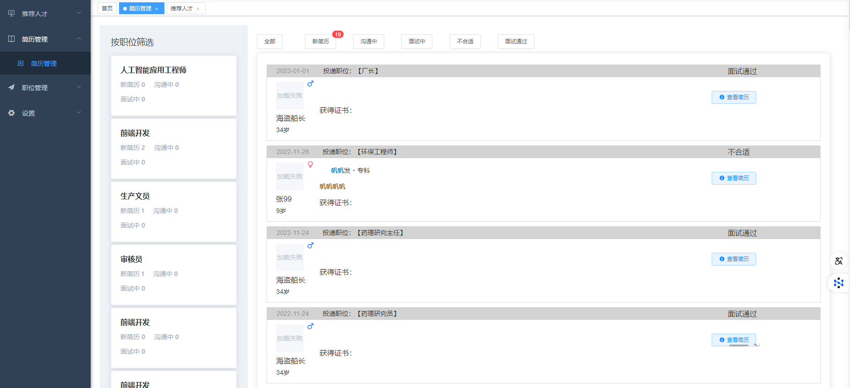Select the 审核员 position card
The height and width of the screenshot is (388, 850).
pyautogui.click(x=174, y=275)
